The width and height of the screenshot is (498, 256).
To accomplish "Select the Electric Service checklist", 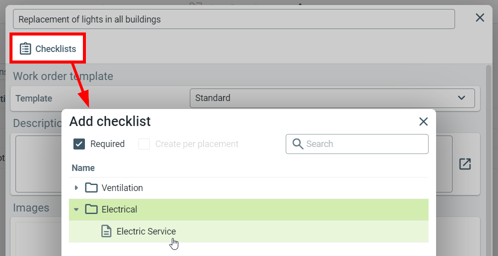I will pos(146,231).
